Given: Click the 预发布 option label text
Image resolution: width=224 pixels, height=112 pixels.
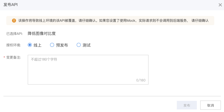Looking at the screenshot, I should (x=62, y=45).
